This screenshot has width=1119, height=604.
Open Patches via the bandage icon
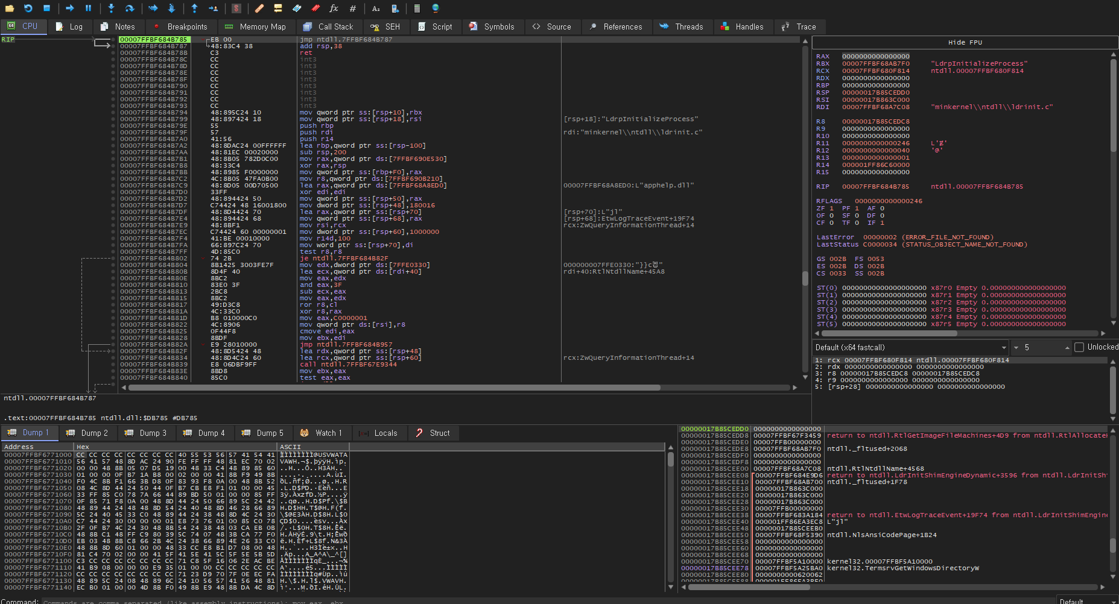(x=259, y=8)
